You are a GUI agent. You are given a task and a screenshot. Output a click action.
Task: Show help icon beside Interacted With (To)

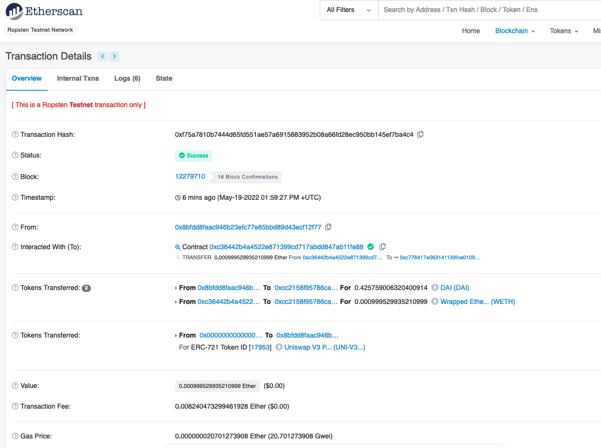pos(15,247)
